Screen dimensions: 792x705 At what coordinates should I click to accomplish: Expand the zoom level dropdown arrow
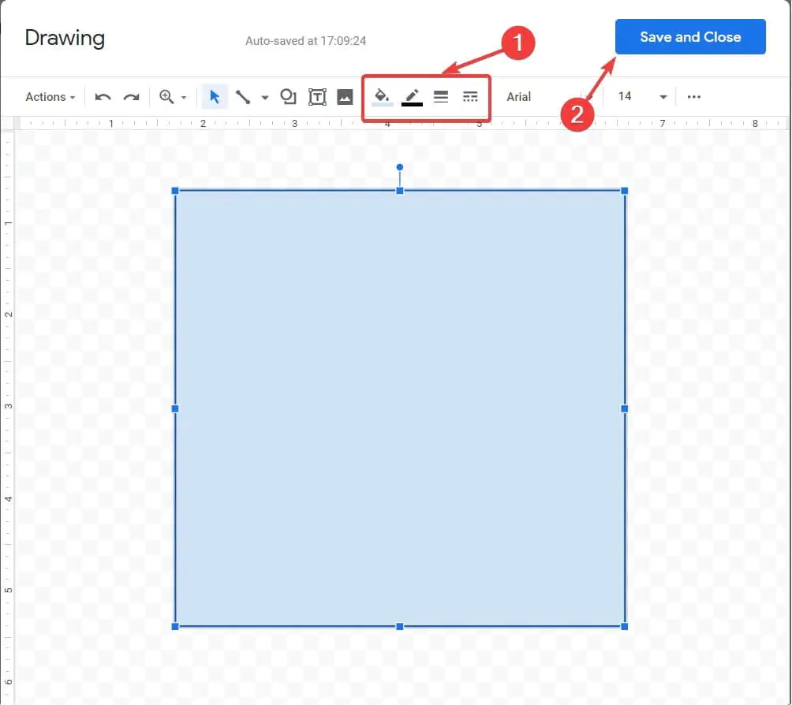(184, 97)
